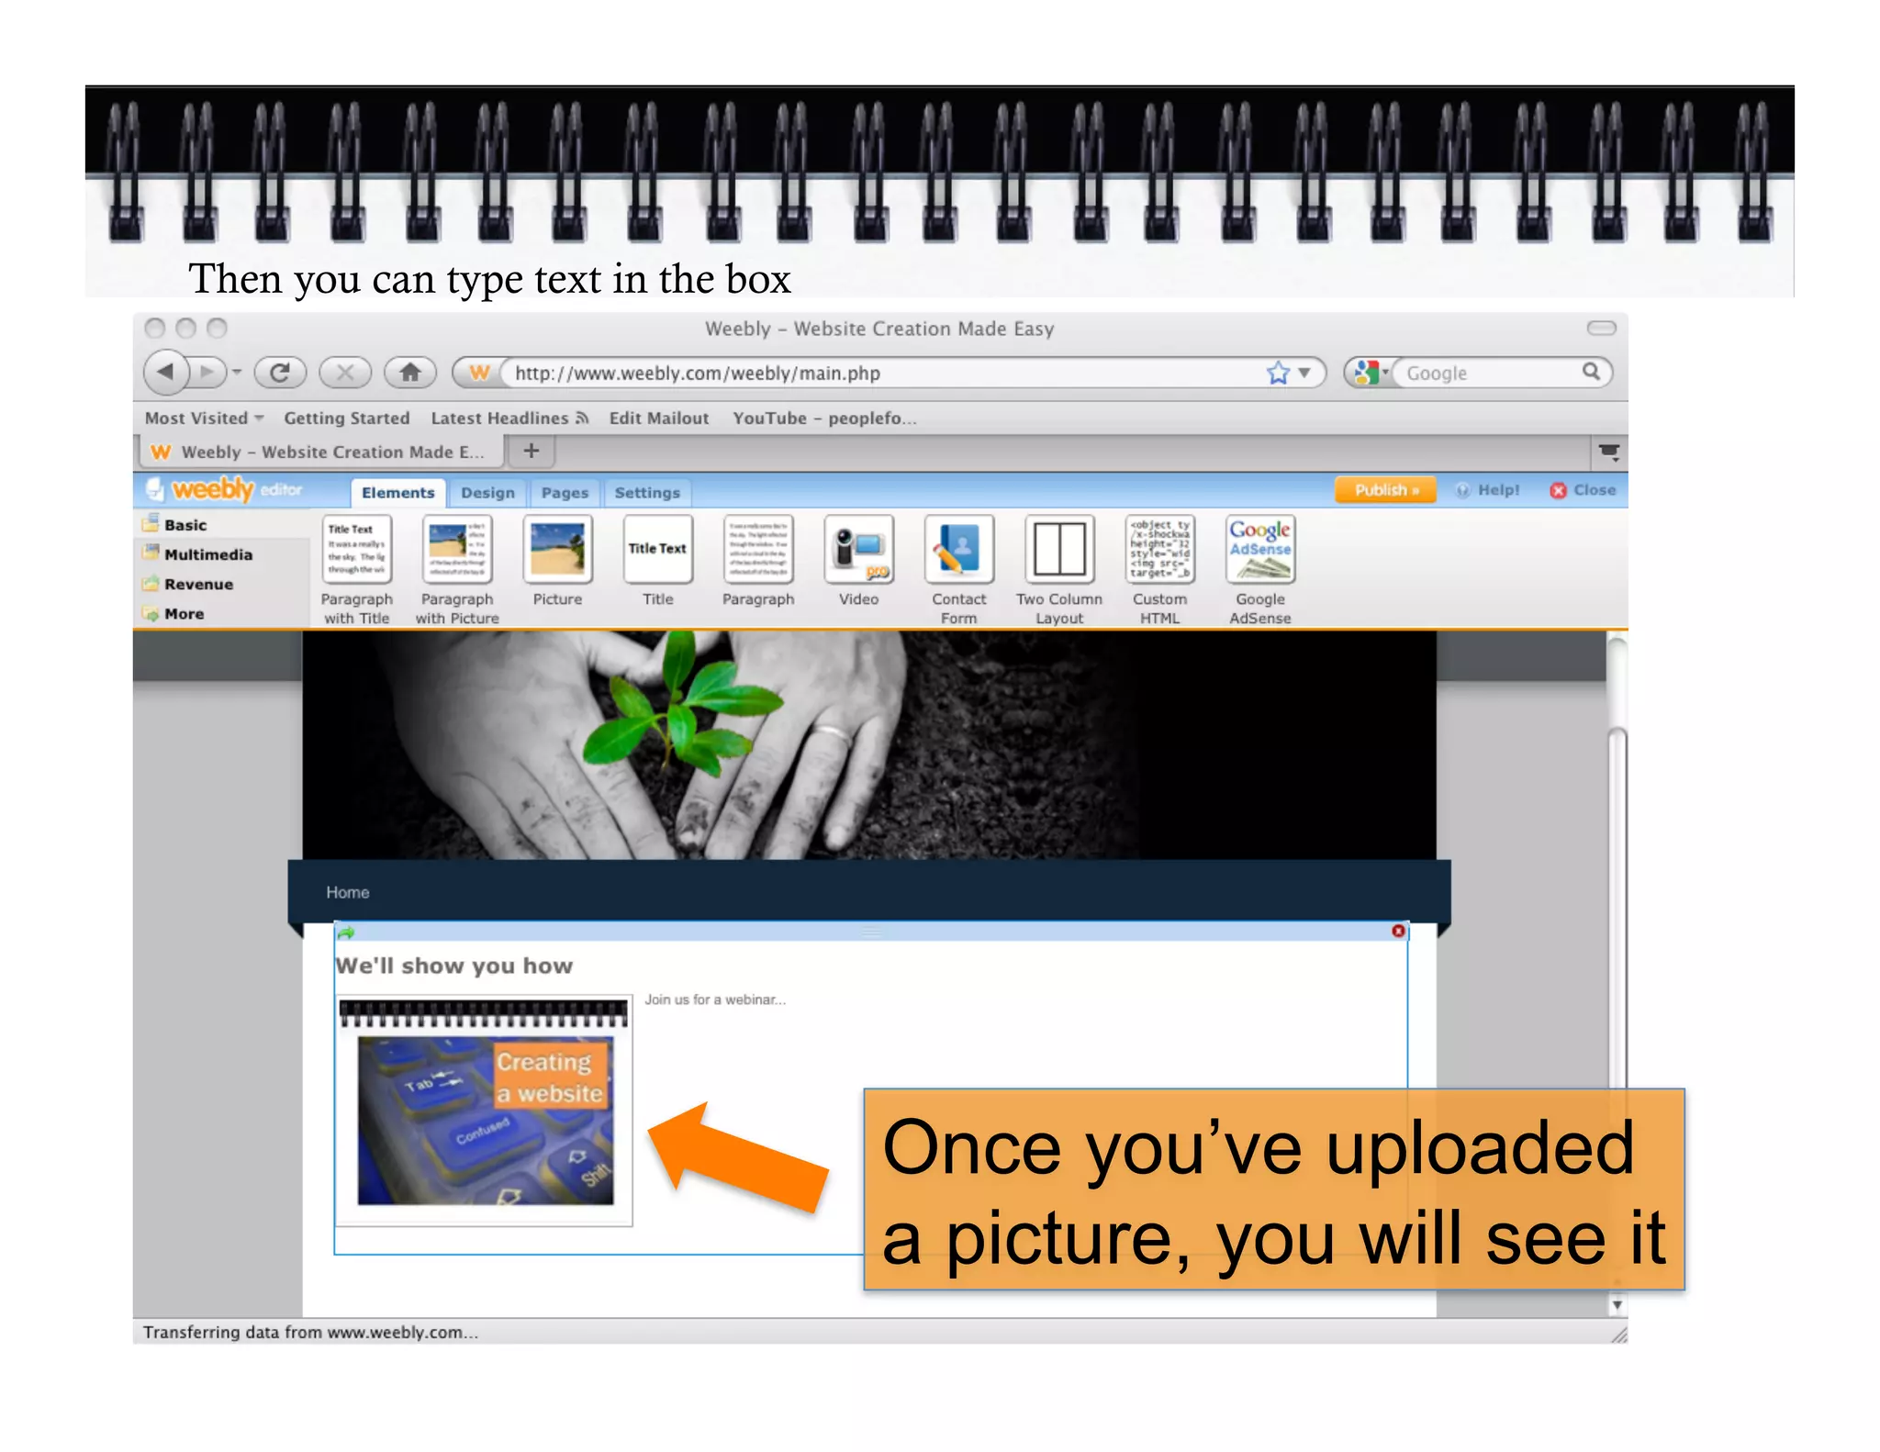
Task: Select the Paragraph with Picture element
Action: point(457,569)
